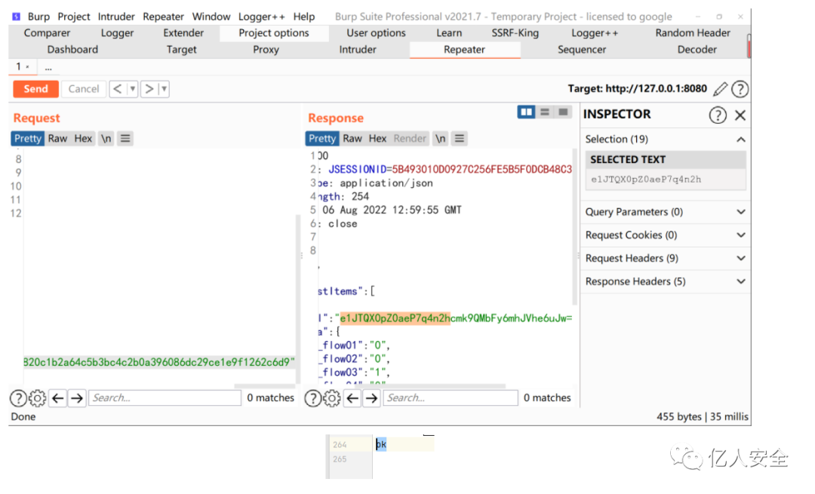Screen dimensions: 815x494
Task: Click the Request search input field
Action: click(165, 398)
